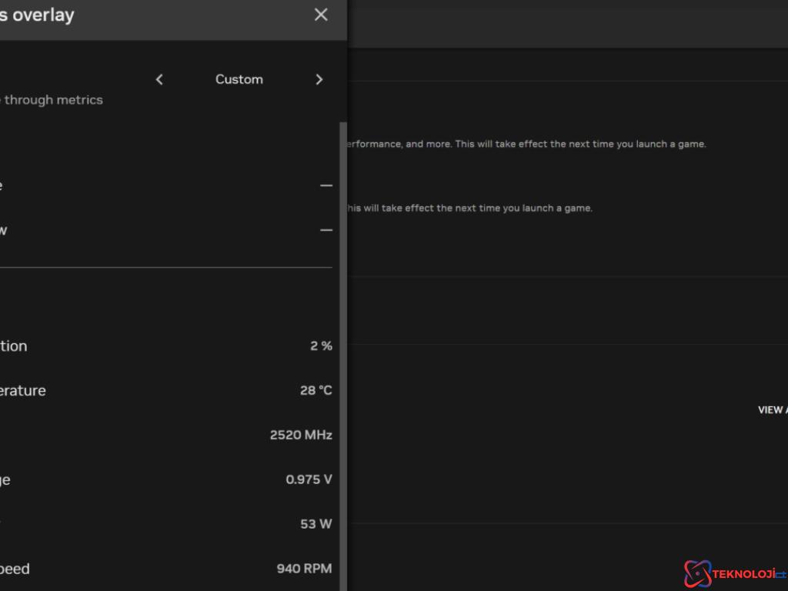788x591 pixels.
Task: Click the 53 W power reading
Action: coord(316,524)
